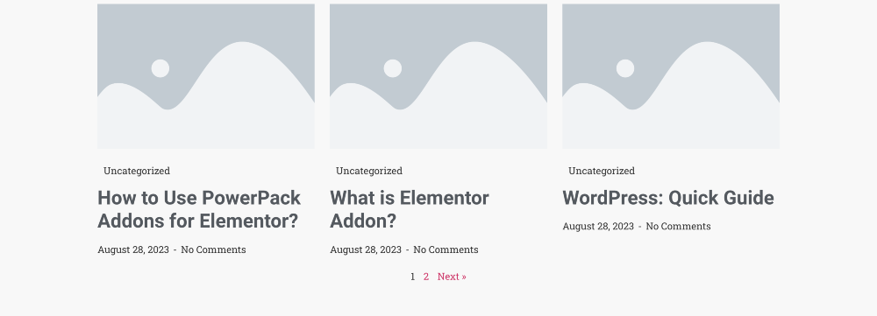This screenshot has width=877, height=316.
Task: Click the Next » pagination link
Action: [452, 277]
